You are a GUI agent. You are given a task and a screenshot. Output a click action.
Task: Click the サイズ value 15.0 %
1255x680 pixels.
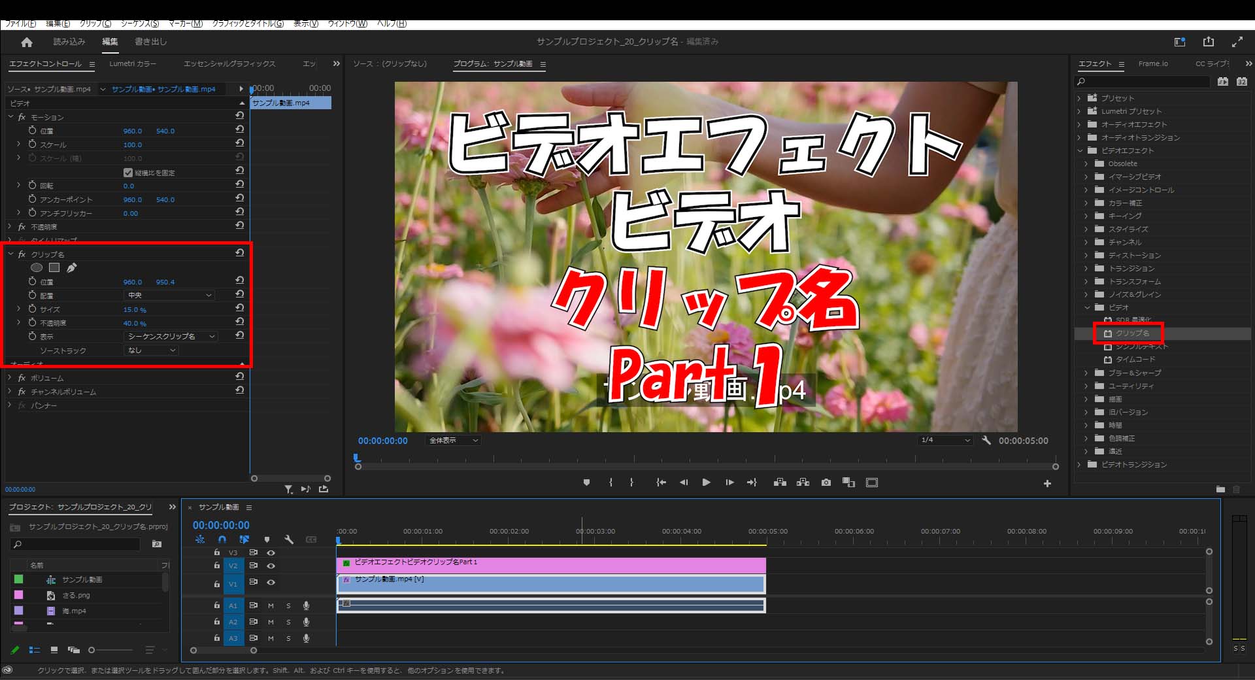pyautogui.click(x=135, y=310)
